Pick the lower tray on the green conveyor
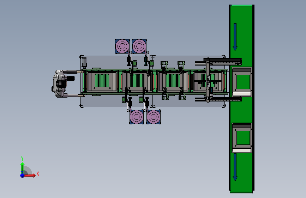The image size is (306, 198). tap(242, 138)
